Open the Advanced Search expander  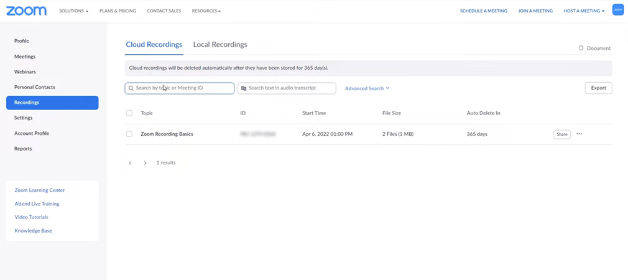[367, 88]
